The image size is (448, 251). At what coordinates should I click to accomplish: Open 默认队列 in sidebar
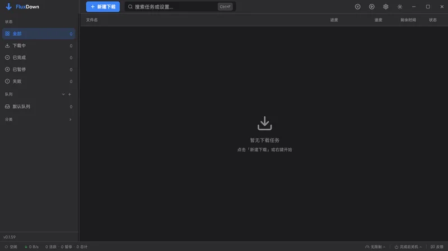click(39, 106)
